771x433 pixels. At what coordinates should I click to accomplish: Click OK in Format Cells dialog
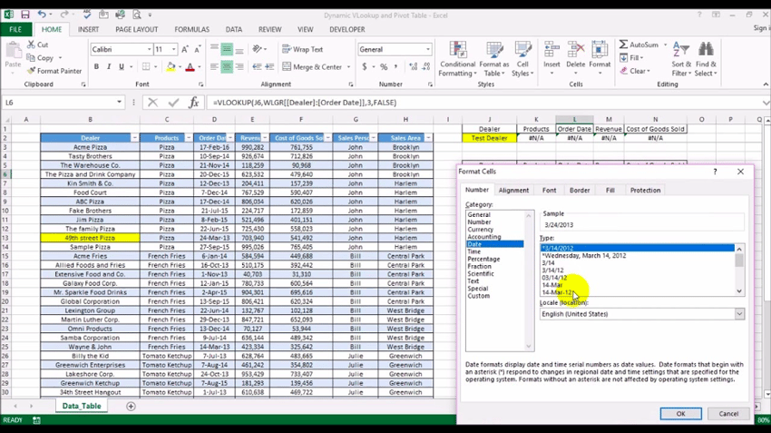(x=680, y=414)
